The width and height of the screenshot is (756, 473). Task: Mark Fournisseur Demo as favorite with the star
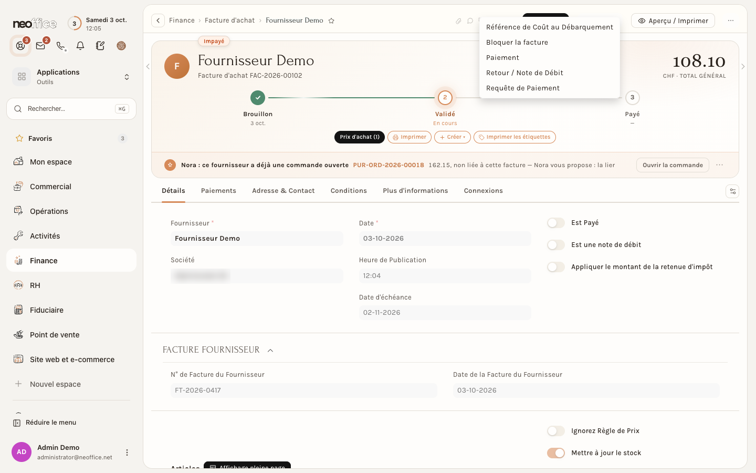click(331, 20)
